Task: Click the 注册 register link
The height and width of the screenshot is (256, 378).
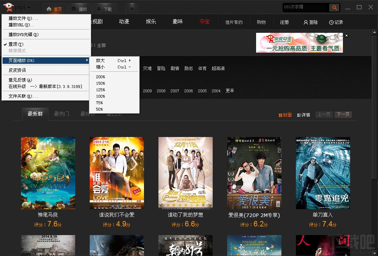Action: [x=284, y=22]
